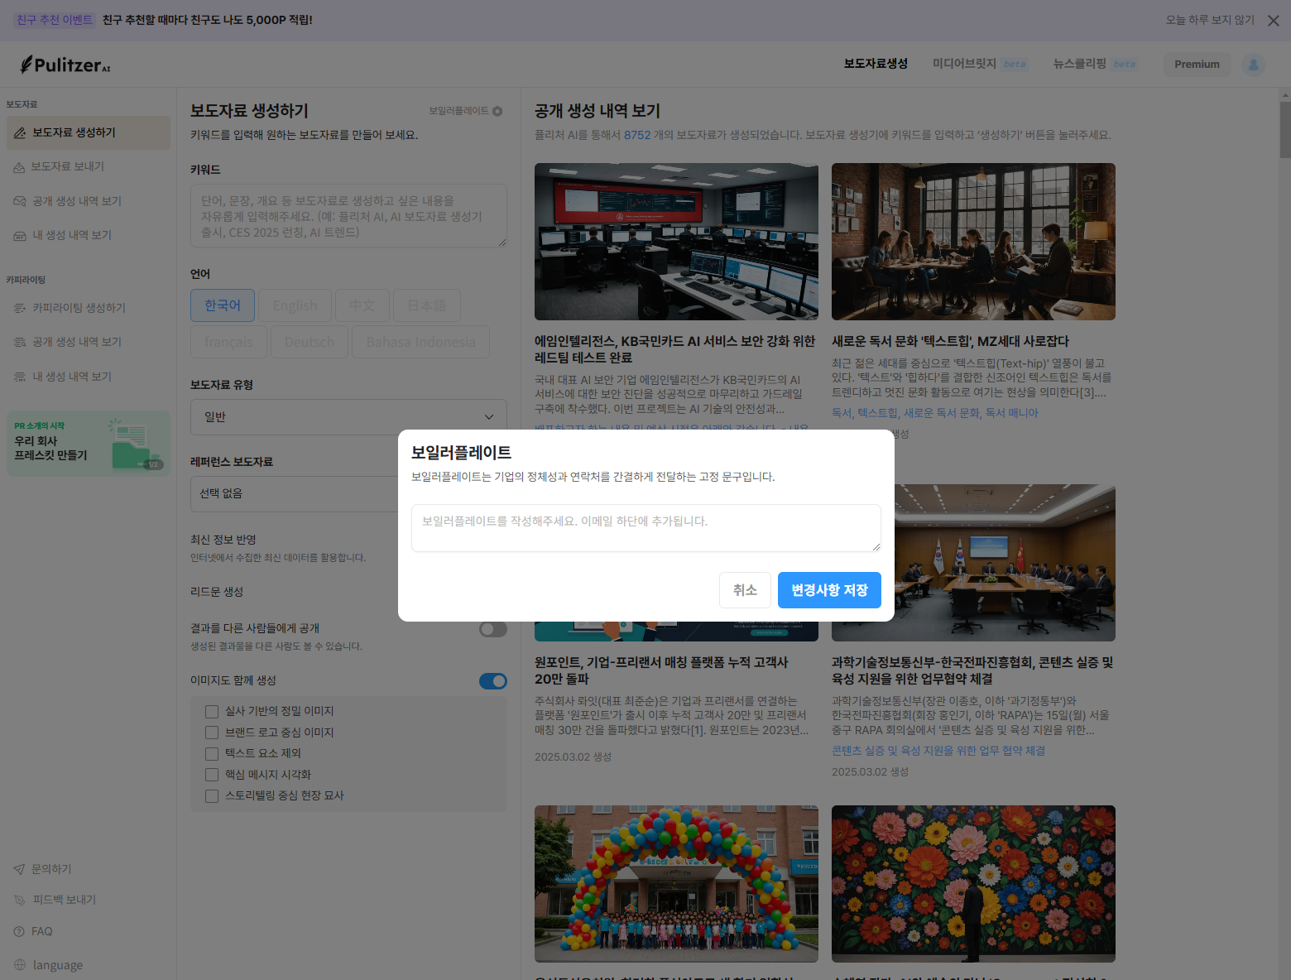Click the 변경사항 저장 button
The height and width of the screenshot is (980, 1291).
tap(828, 590)
